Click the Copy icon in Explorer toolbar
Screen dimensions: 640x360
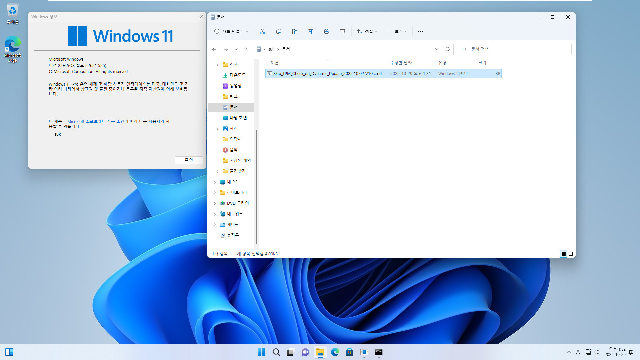(x=279, y=31)
